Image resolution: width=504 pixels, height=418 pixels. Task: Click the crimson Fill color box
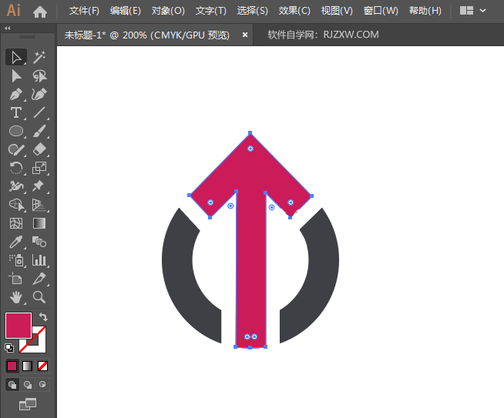[x=18, y=325]
